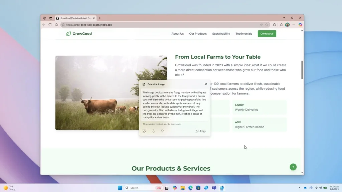Add this page to favorites with star icon
342x192 pixels.
[267, 25]
